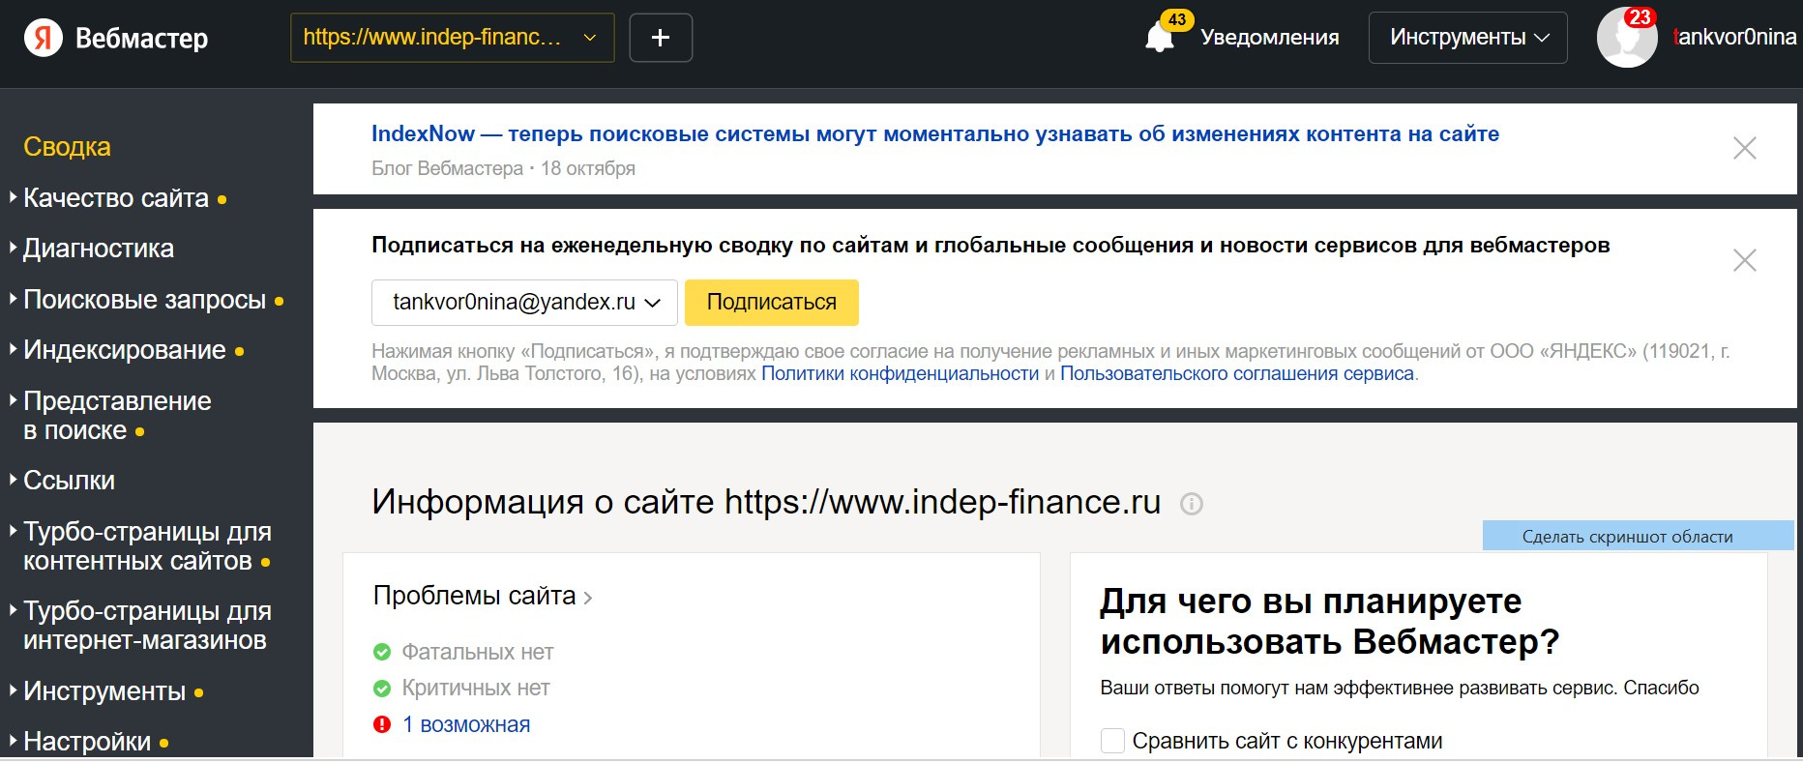Click the Yandex Я logo icon
The height and width of the screenshot is (763, 1803).
(x=43, y=38)
